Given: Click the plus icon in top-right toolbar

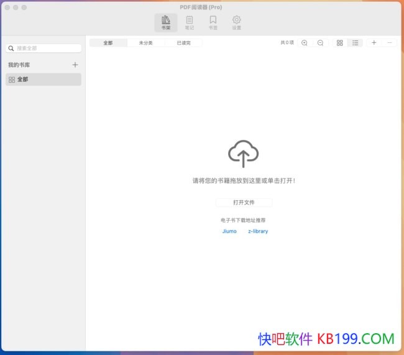Looking at the screenshot, I should (x=374, y=43).
